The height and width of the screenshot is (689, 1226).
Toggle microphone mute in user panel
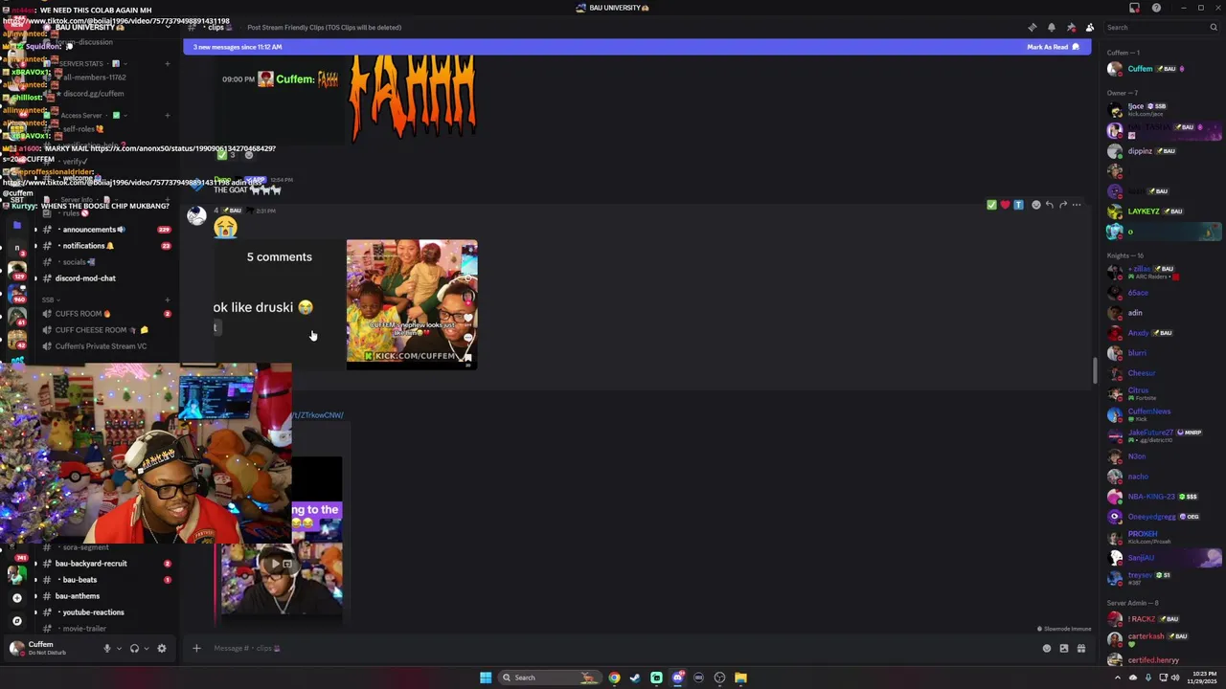pos(107,649)
